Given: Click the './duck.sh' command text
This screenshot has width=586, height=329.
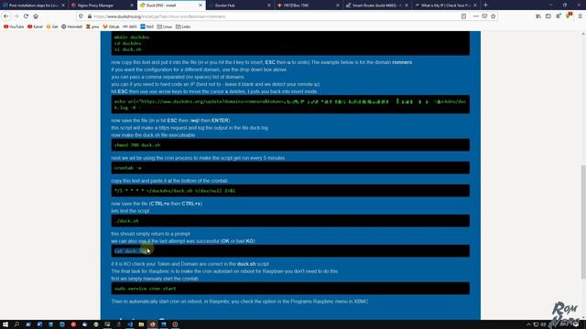Looking at the screenshot, I should click(x=126, y=221).
